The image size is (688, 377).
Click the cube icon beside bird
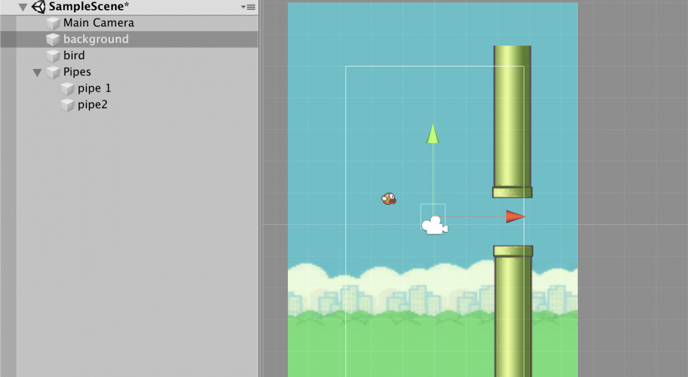pyautogui.click(x=53, y=56)
